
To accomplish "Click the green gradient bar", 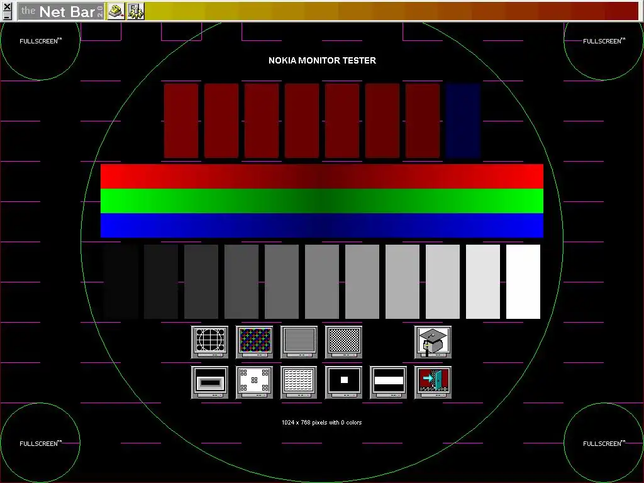I will click(322, 201).
